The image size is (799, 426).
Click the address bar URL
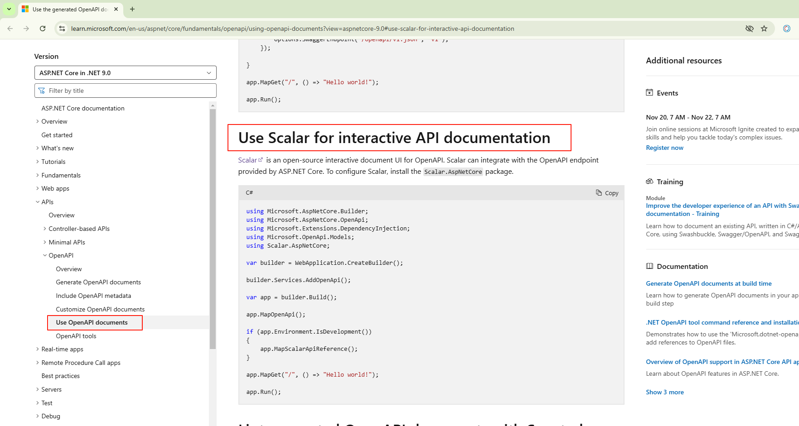pos(292,29)
